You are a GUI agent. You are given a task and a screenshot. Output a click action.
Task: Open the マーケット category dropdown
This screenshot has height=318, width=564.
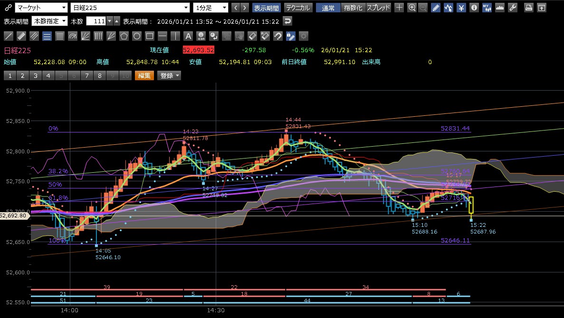(41, 8)
